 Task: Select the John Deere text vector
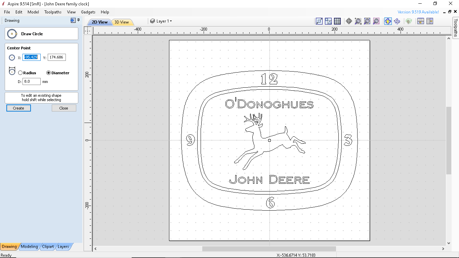(x=269, y=179)
